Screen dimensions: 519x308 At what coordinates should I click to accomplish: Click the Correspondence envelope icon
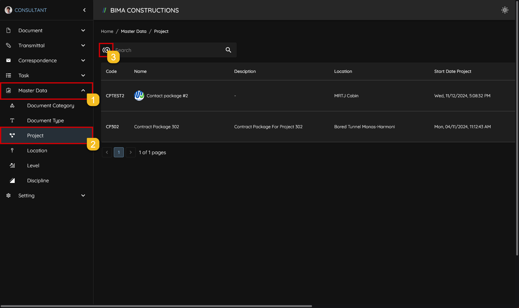tap(8, 60)
